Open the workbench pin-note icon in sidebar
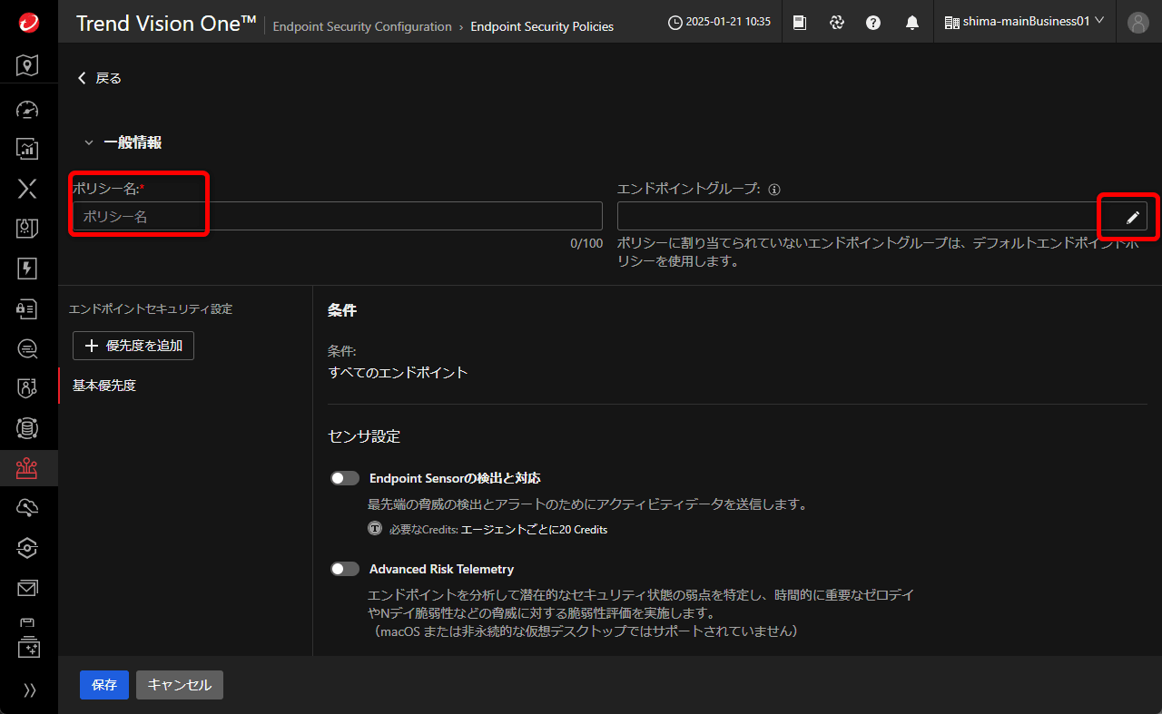This screenshot has height=714, width=1162. pos(28,228)
